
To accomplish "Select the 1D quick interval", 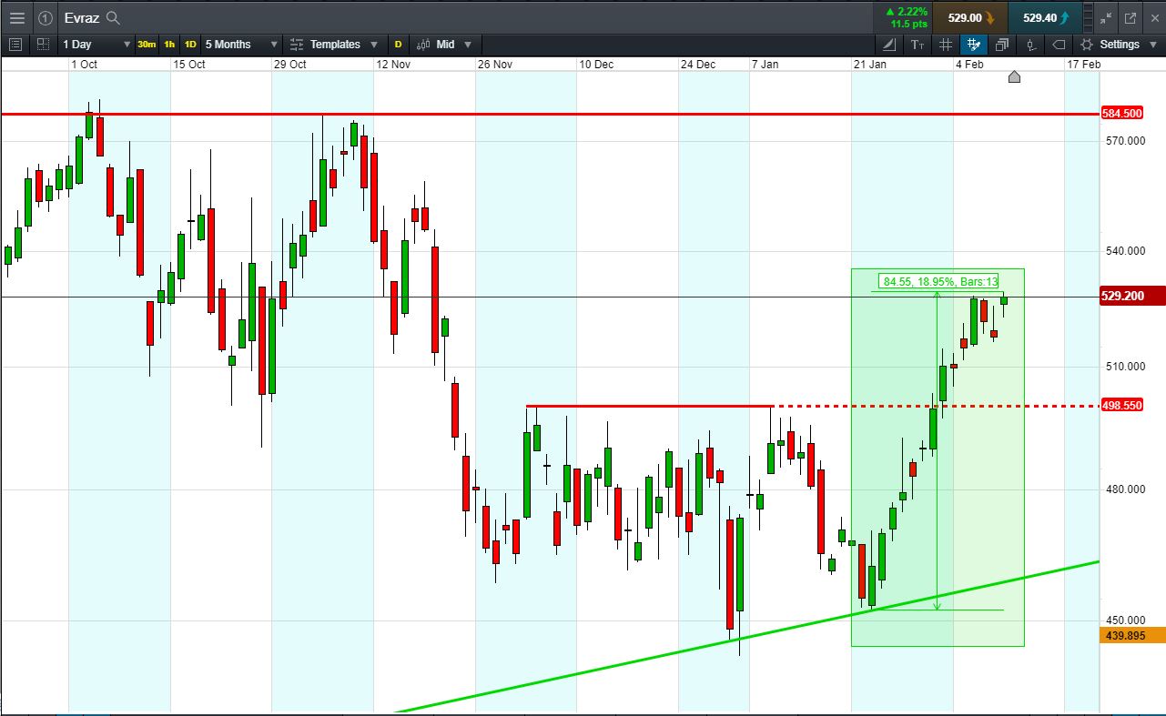I will click(190, 44).
